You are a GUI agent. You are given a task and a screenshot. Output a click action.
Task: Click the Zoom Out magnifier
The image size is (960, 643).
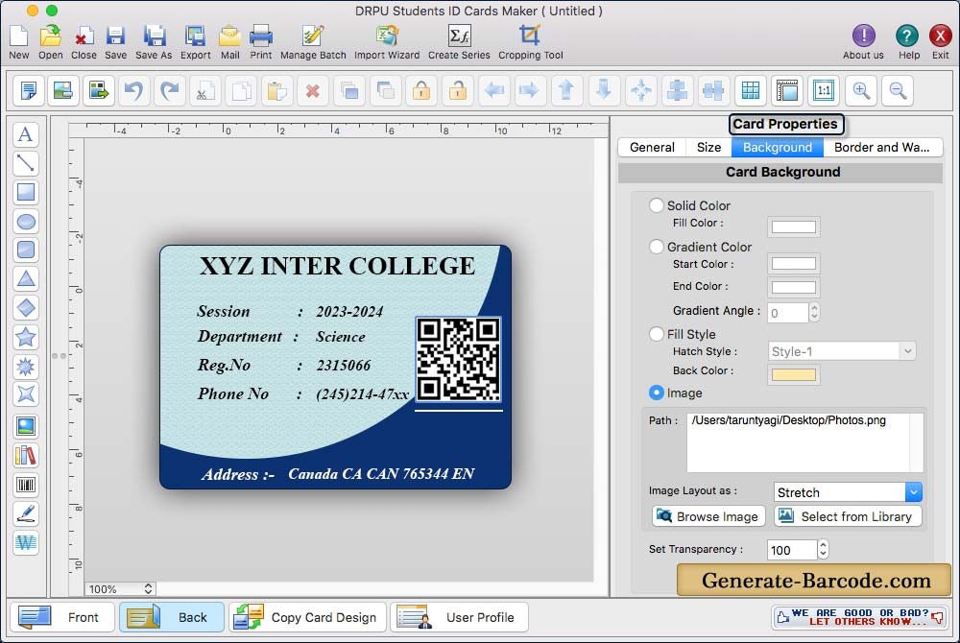pyautogui.click(x=898, y=90)
